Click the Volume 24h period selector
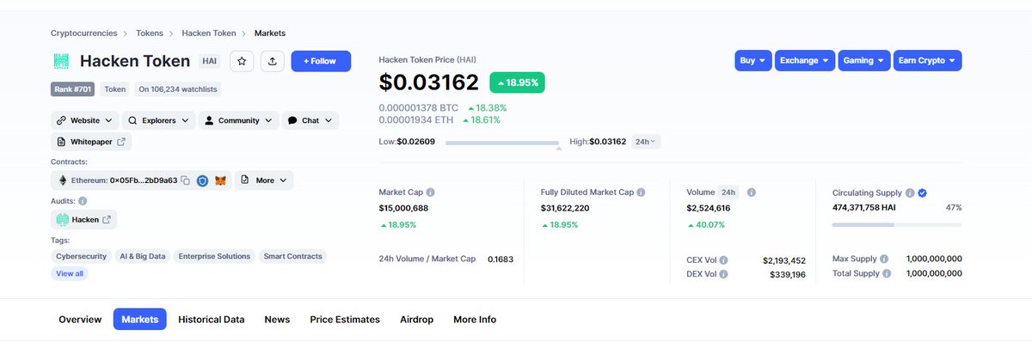Viewport: 1032px width, 348px height. tap(728, 192)
